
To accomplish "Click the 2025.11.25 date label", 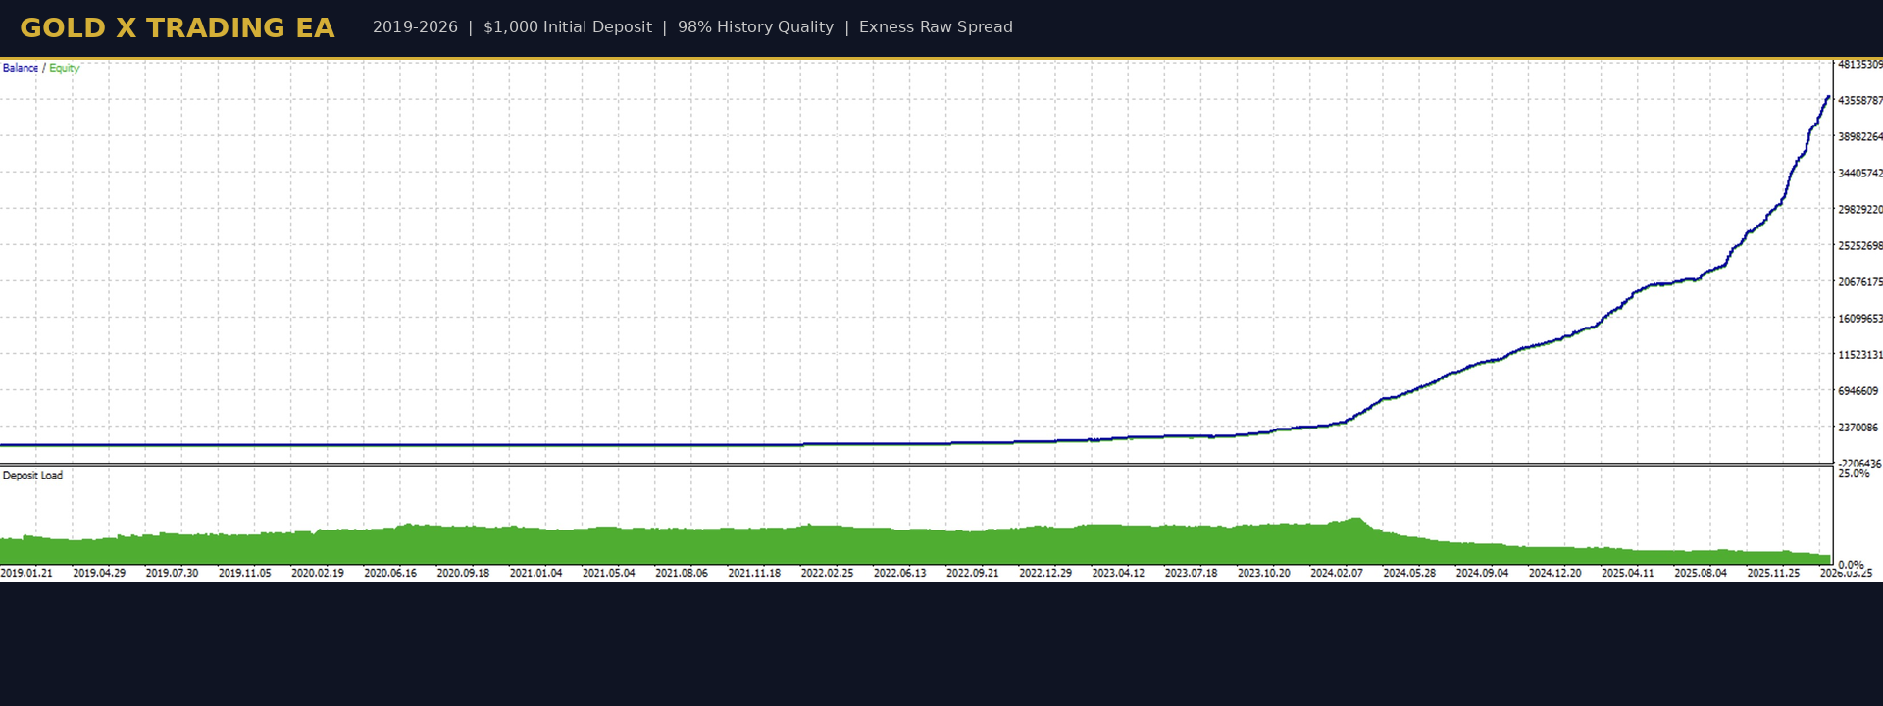I will click(1773, 574).
